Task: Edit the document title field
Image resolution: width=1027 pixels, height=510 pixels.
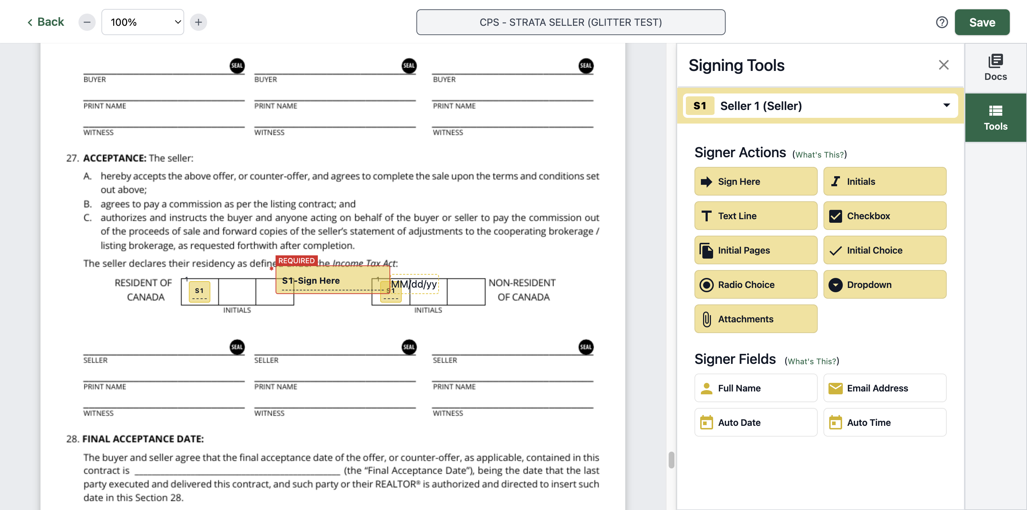Action: click(570, 22)
